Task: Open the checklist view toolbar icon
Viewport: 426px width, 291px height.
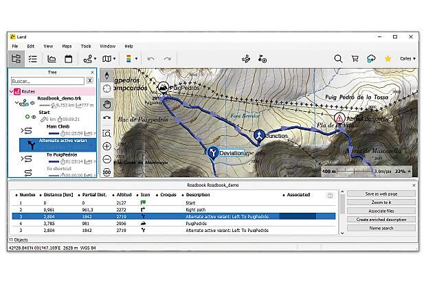Action: [x=33, y=59]
